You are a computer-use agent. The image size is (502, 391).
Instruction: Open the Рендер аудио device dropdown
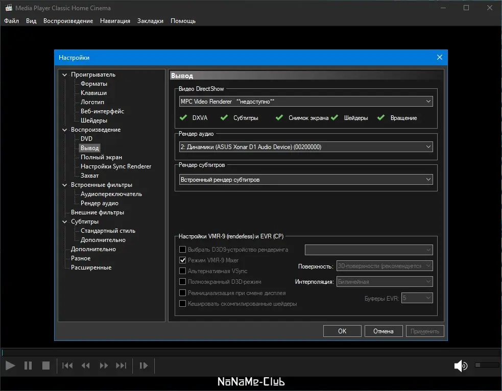coord(305,147)
